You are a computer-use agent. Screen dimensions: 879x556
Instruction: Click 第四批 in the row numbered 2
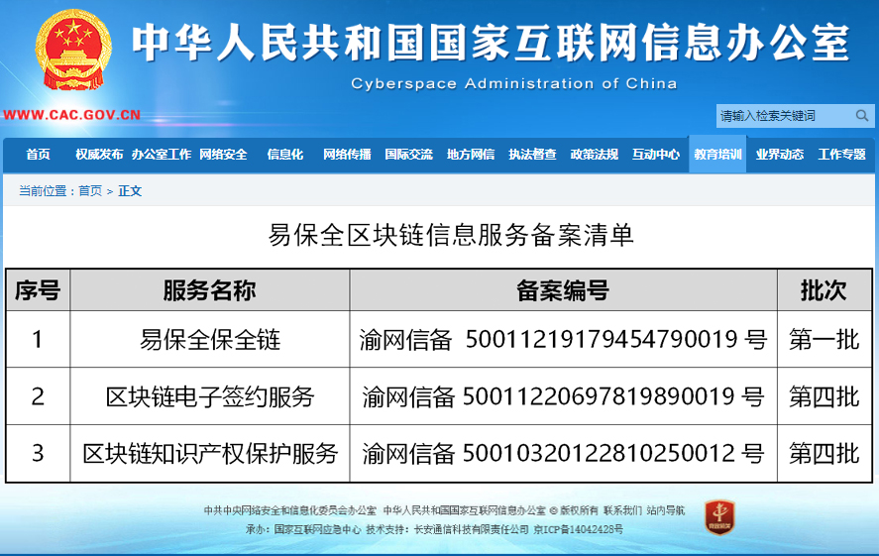click(x=824, y=396)
